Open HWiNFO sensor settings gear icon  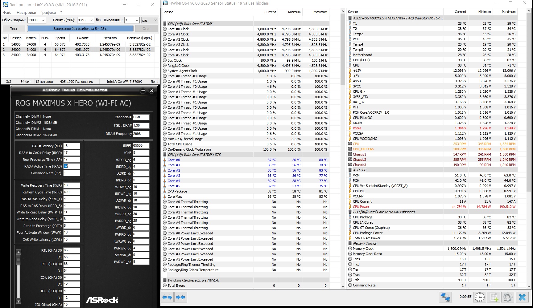[508, 297]
